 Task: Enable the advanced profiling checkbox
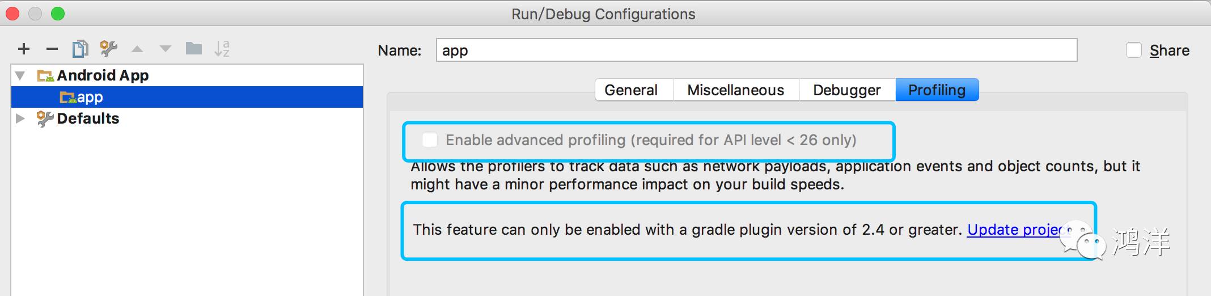click(x=430, y=140)
